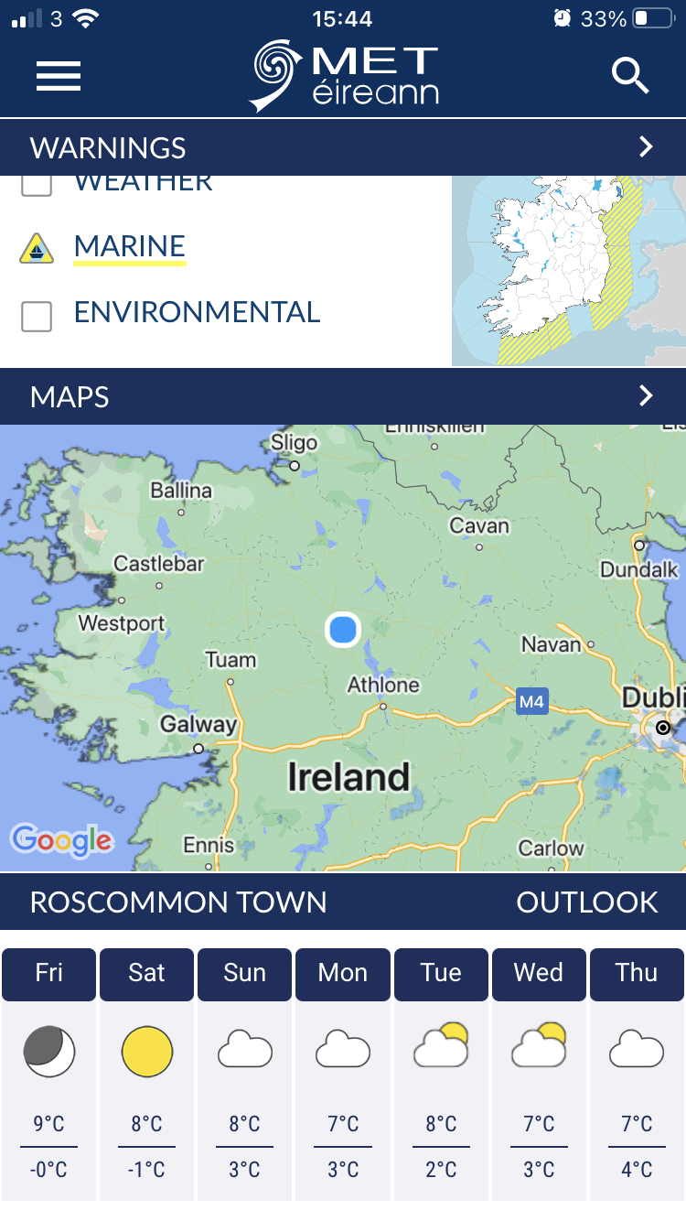The width and height of the screenshot is (686, 1221).
Task: Open the OUTLOOK link
Action: pyautogui.click(x=586, y=902)
